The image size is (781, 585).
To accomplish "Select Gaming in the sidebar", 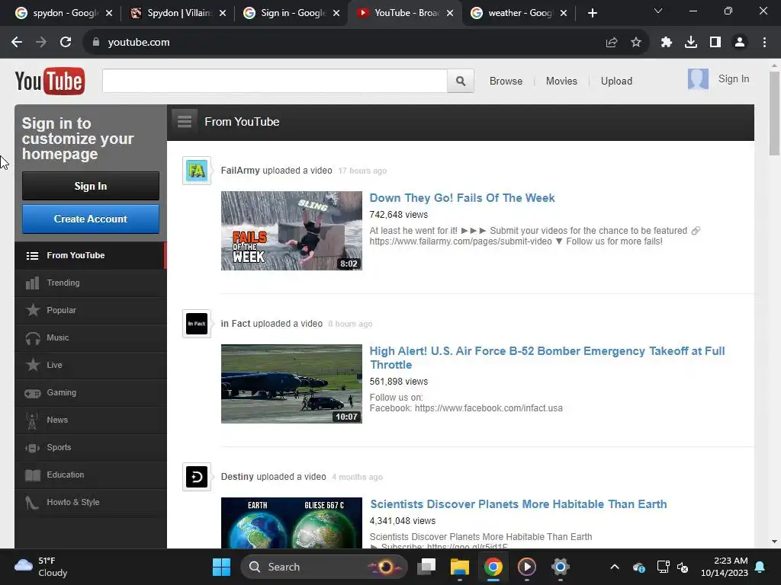I will 91,392.
